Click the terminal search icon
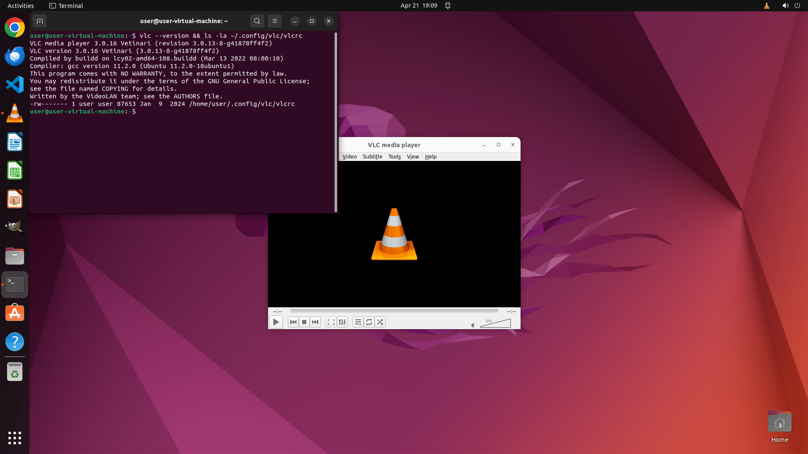 coord(257,21)
